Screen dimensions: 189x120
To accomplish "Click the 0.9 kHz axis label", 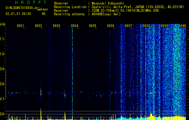I will [x=2, y=69].
